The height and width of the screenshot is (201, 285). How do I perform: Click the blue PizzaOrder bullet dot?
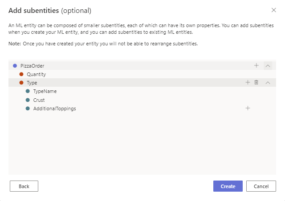tap(15, 66)
